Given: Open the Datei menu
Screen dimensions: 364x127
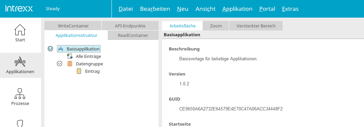Looking at the screenshot, I should pyautogui.click(x=126, y=9).
